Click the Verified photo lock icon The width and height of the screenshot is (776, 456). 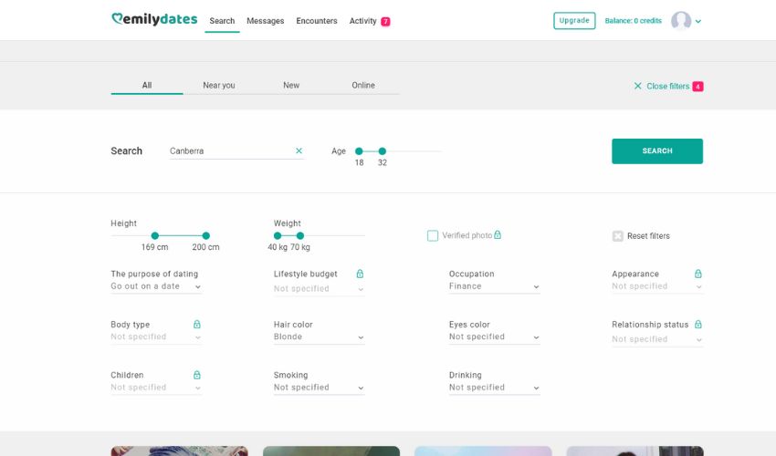(498, 235)
